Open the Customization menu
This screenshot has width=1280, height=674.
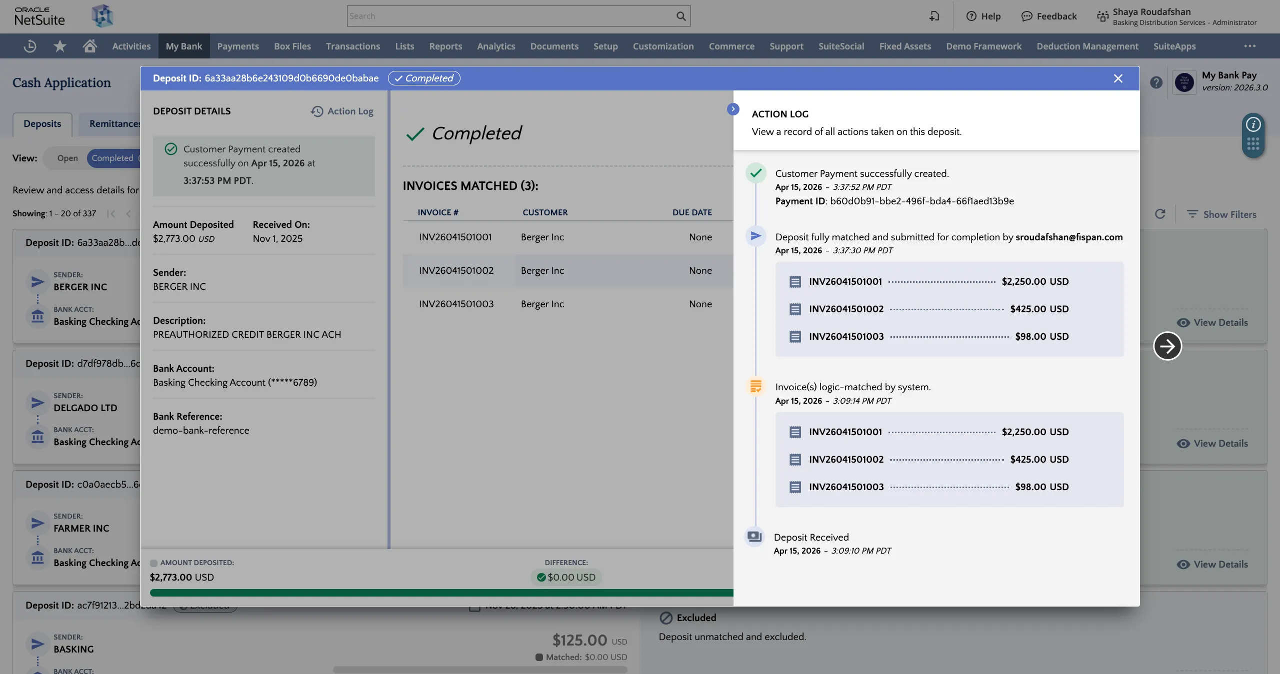click(x=663, y=46)
